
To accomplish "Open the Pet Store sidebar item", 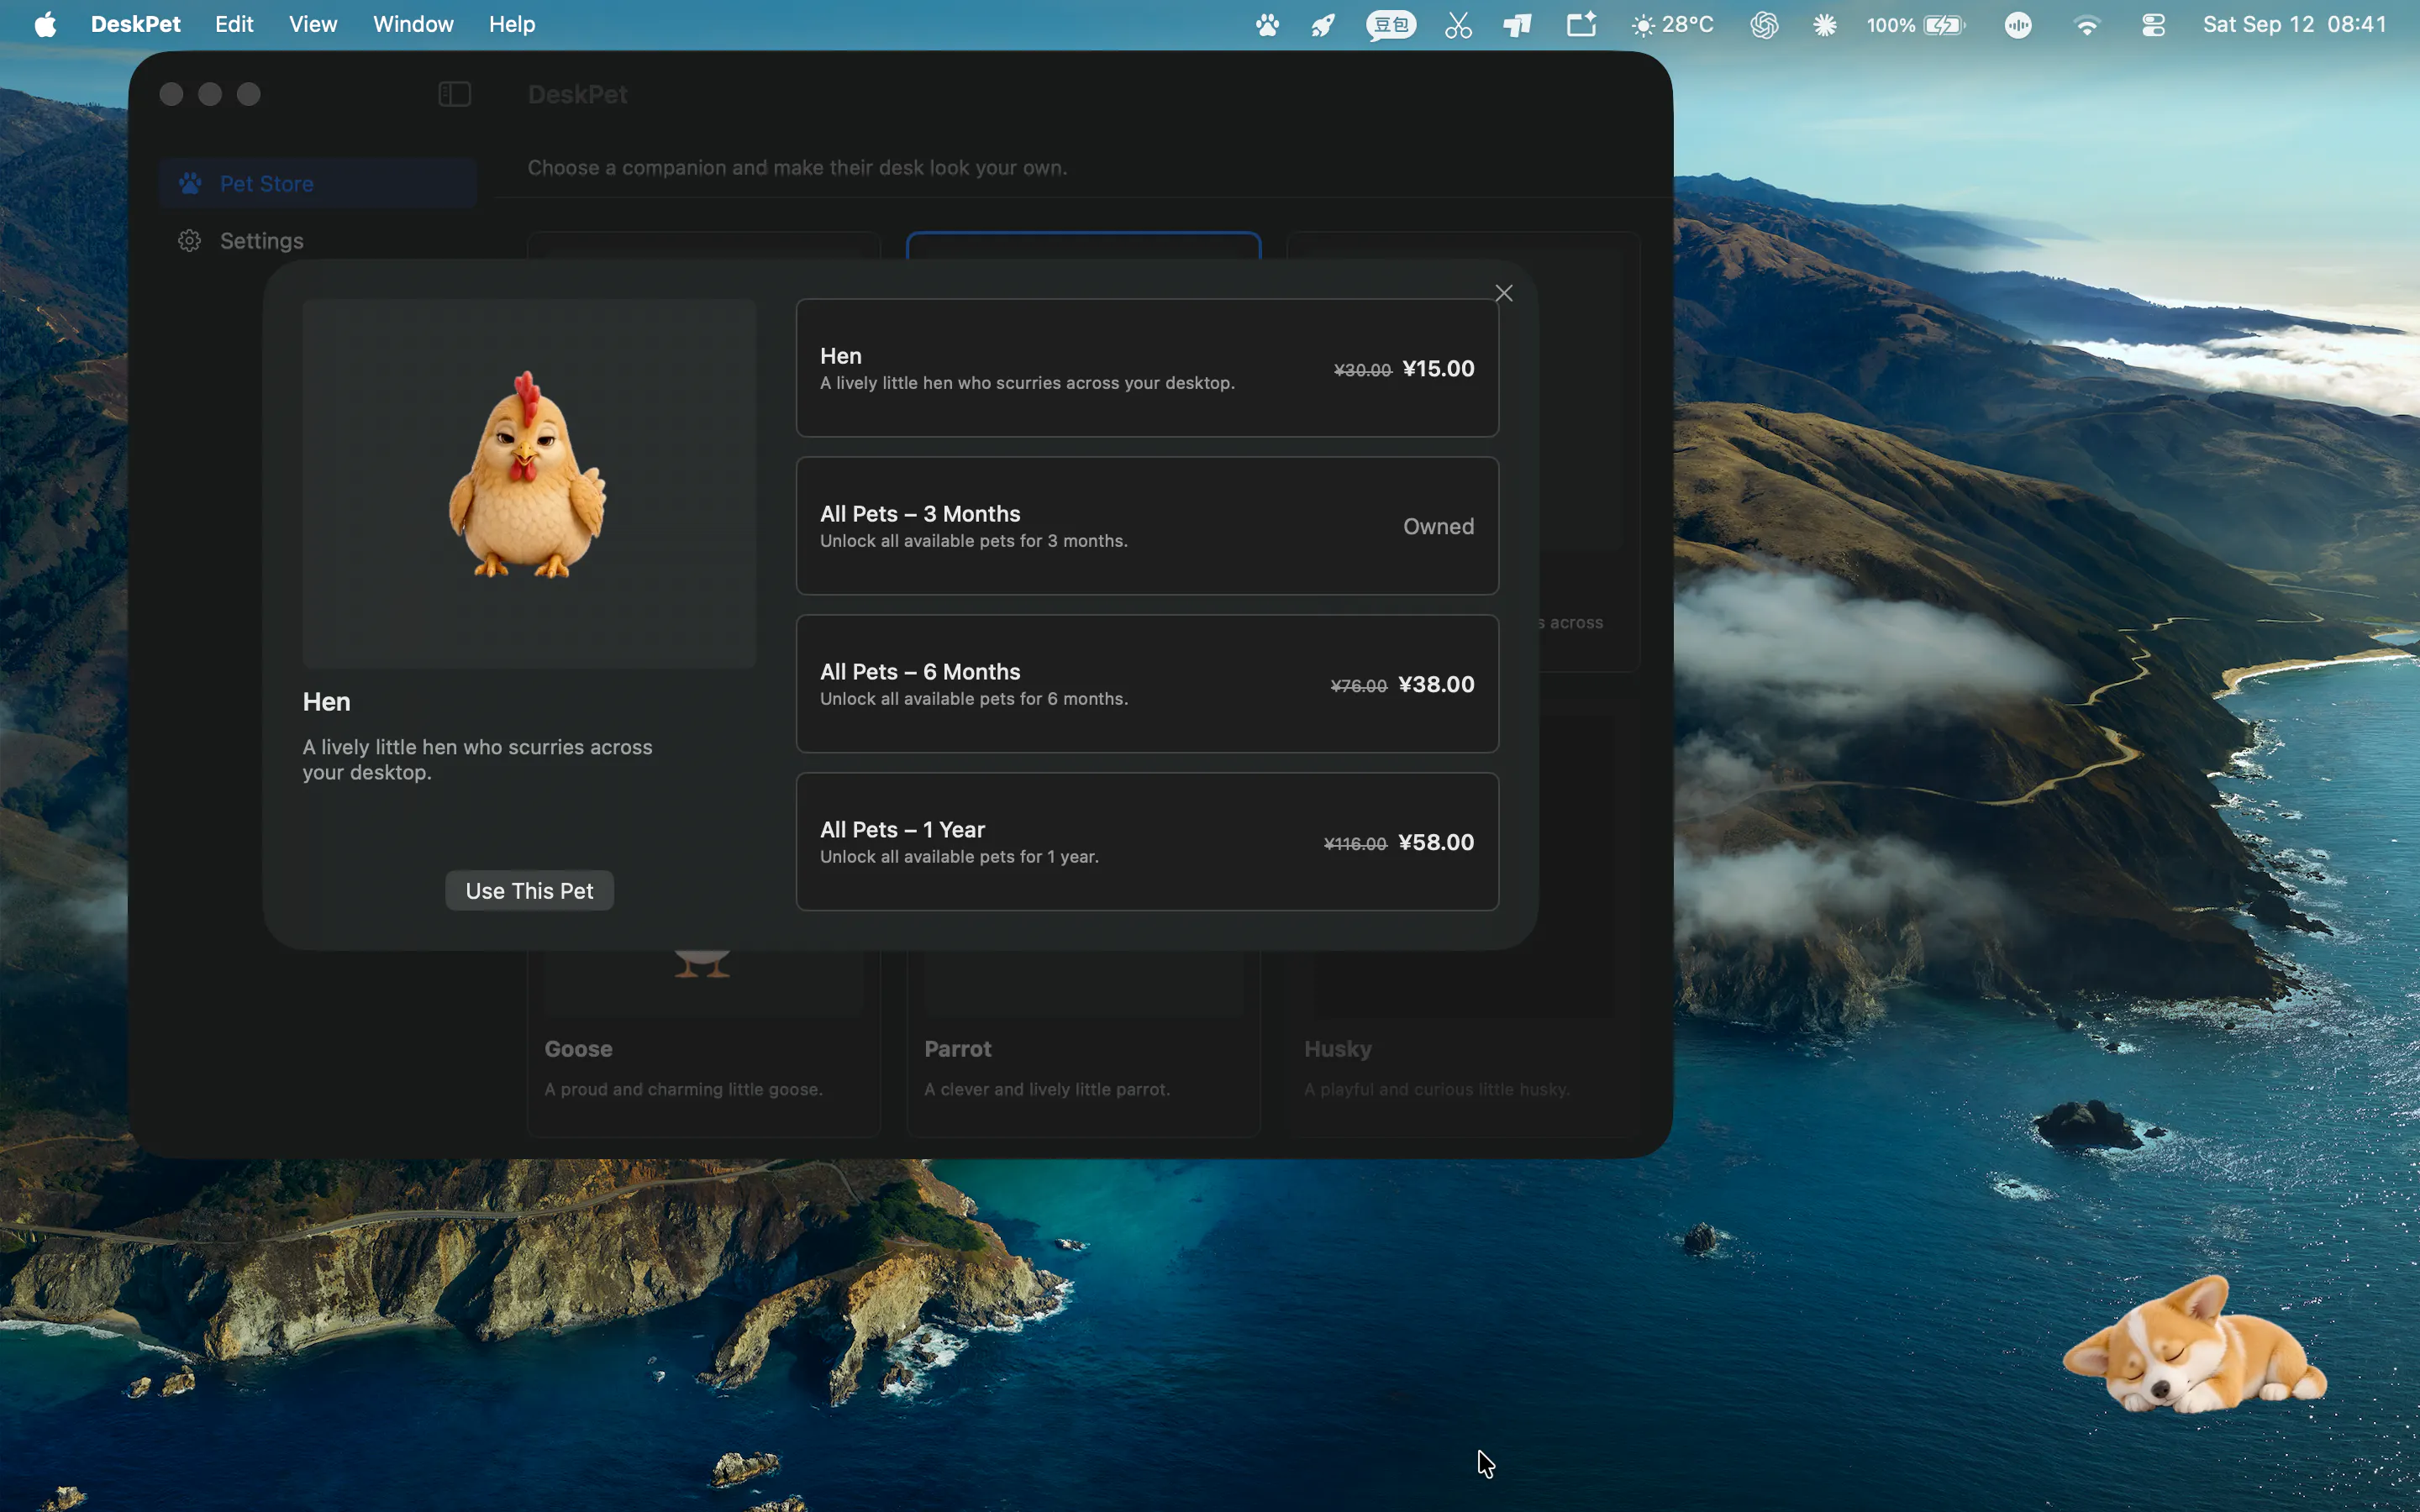I will [x=317, y=183].
